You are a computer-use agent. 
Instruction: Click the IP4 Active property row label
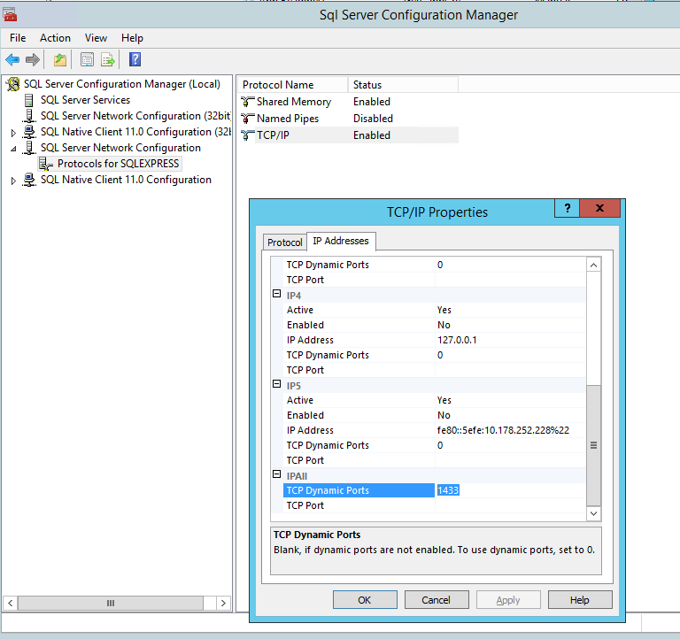coord(299,310)
